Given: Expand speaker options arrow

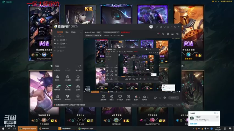Looking at the screenshot, I should pyautogui.click(x=148, y=97).
